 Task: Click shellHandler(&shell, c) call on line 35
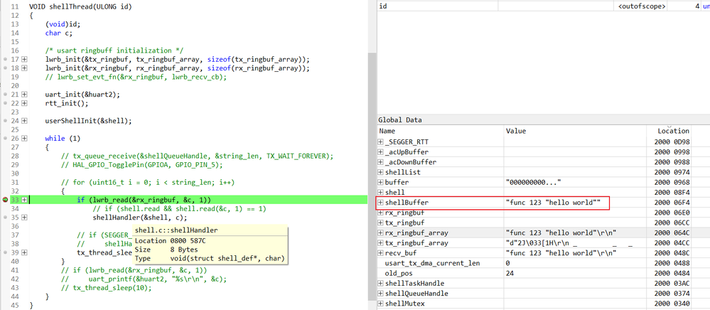tap(139, 217)
